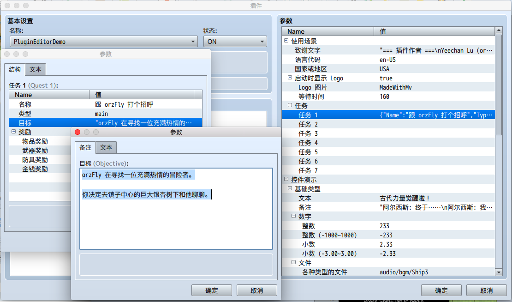Click value audio/bgm/Ship3

point(404,272)
